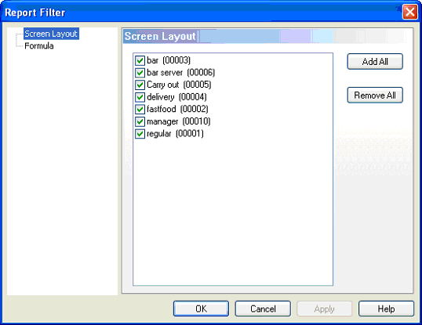Click the Apply button
422x325 pixels.
click(x=325, y=309)
